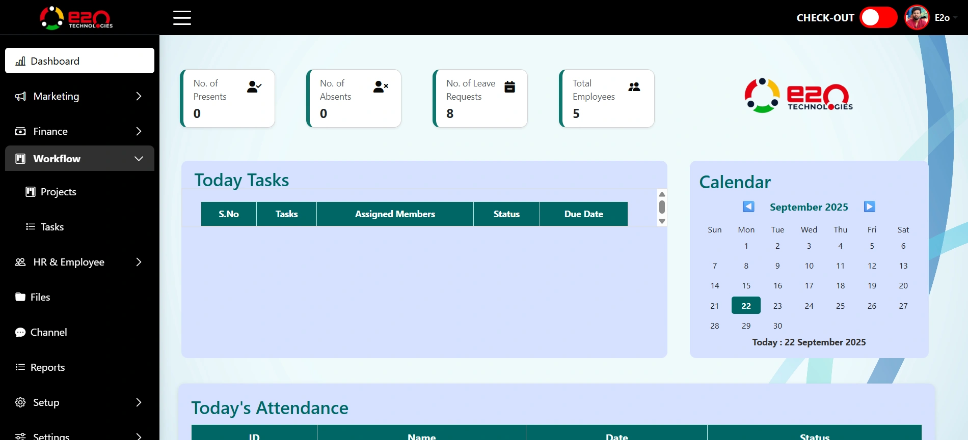The height and width of the screenshot is (440, 968).
Task: Go to next month in calendar
Action: tap(870, 207)
